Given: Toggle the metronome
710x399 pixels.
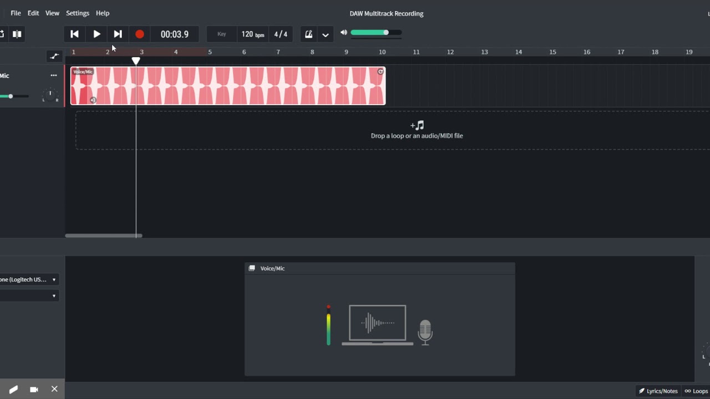Looking at the screenshot, I should tap(309, 34).
